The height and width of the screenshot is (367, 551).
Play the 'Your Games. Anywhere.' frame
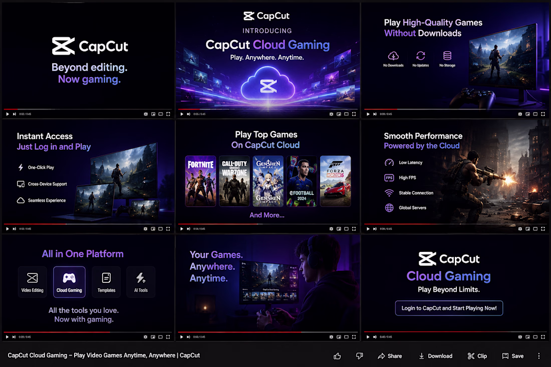pyautogui.click(x=182, y=337)
